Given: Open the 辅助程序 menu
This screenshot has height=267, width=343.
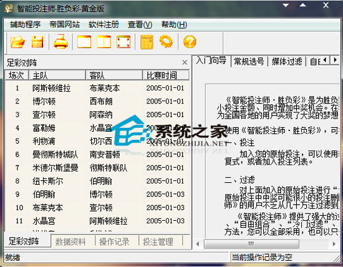Looking at the screenshot, I should pos(25,24).
